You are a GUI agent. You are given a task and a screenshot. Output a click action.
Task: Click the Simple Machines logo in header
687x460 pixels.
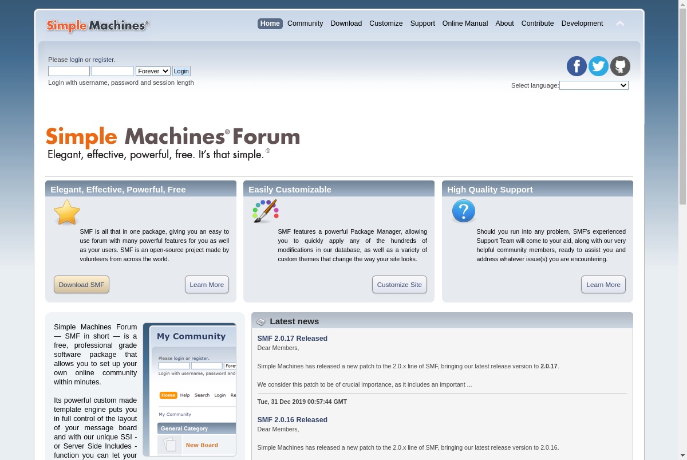click(97, 25)
